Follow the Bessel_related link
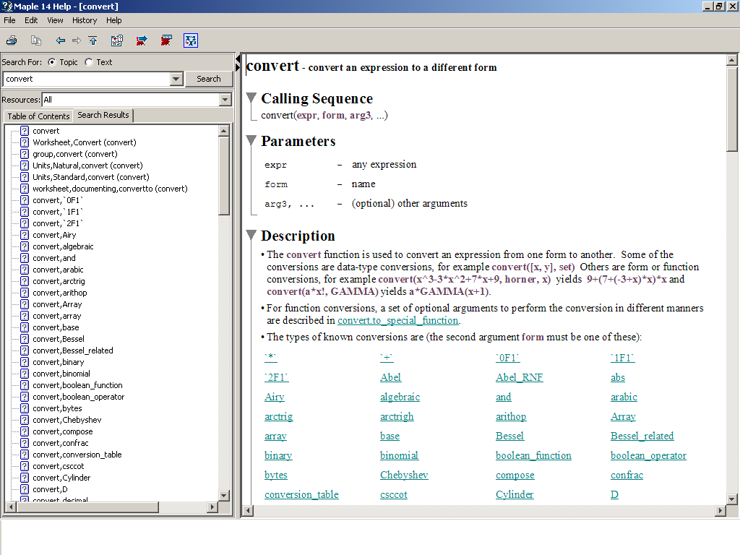Screen dimensions: 740x555 642,436
